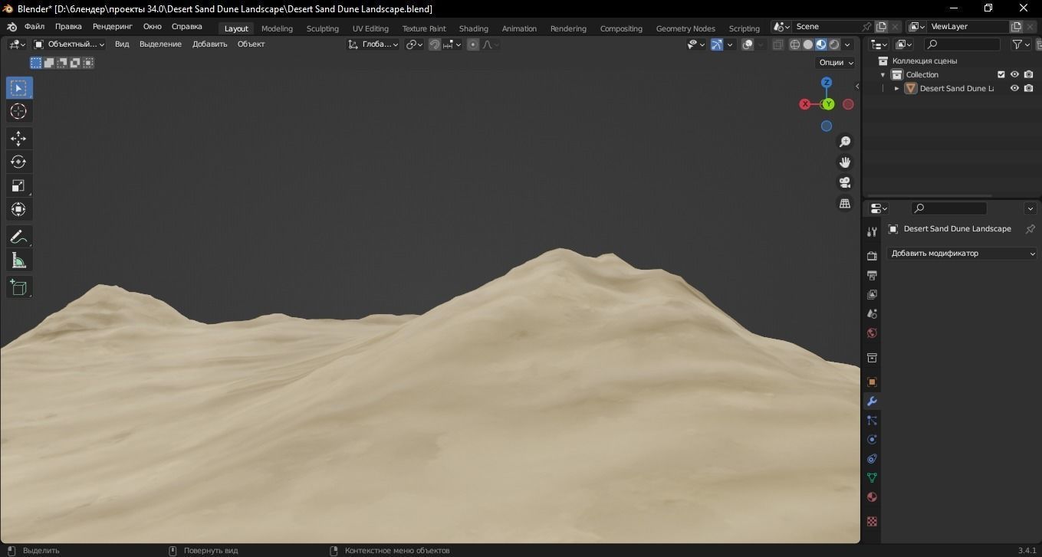Select the Annotate pencil tool
This screenshot has height=557, width=1042.
click(x=19, y=237)
